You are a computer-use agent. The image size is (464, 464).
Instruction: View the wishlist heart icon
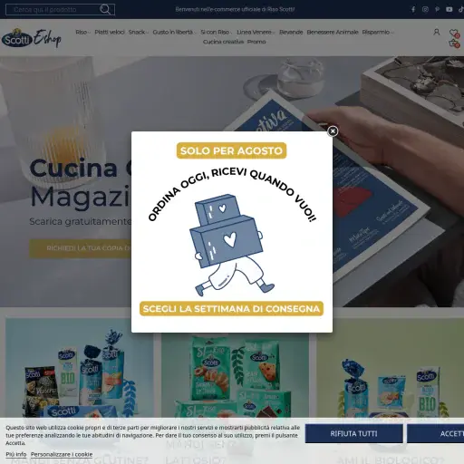[x=454, y=33]
